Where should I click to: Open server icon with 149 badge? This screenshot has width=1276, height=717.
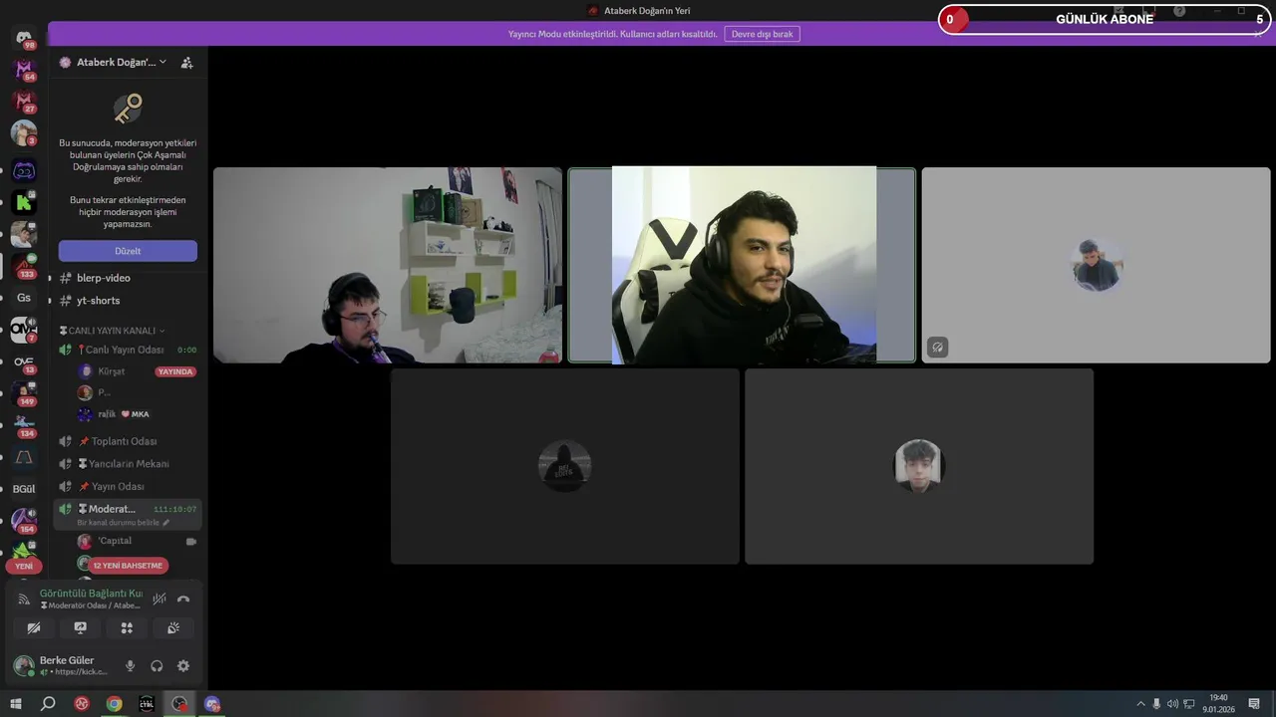point(24,393)
